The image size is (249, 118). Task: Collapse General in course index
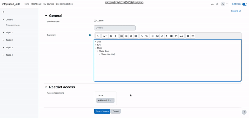[x=3, y=20]
